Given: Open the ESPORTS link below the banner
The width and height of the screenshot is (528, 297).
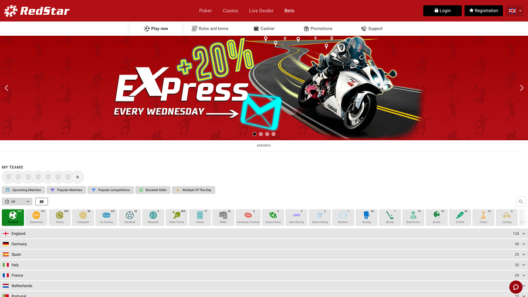Looking at the screenshot, I should (x=263, y=146).
